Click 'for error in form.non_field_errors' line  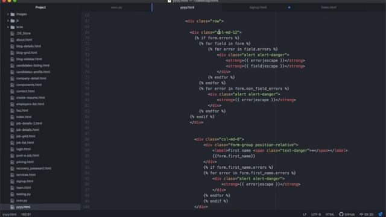pyautogui.click(x=244, y=89)
